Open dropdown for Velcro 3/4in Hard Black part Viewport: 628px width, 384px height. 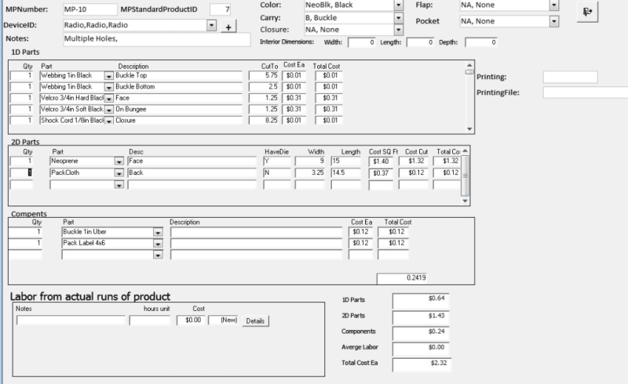(x=108, y=99)
